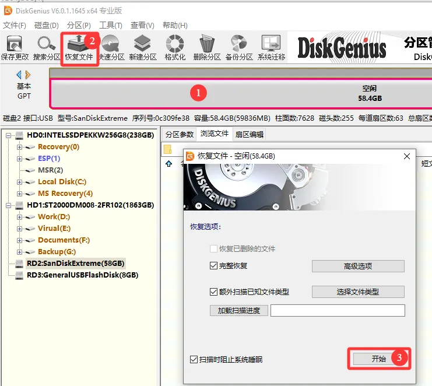The height and width of the screenshot is (386, 432).
Task: Select Backup(G:) in the tree
Action: [57, 252]
